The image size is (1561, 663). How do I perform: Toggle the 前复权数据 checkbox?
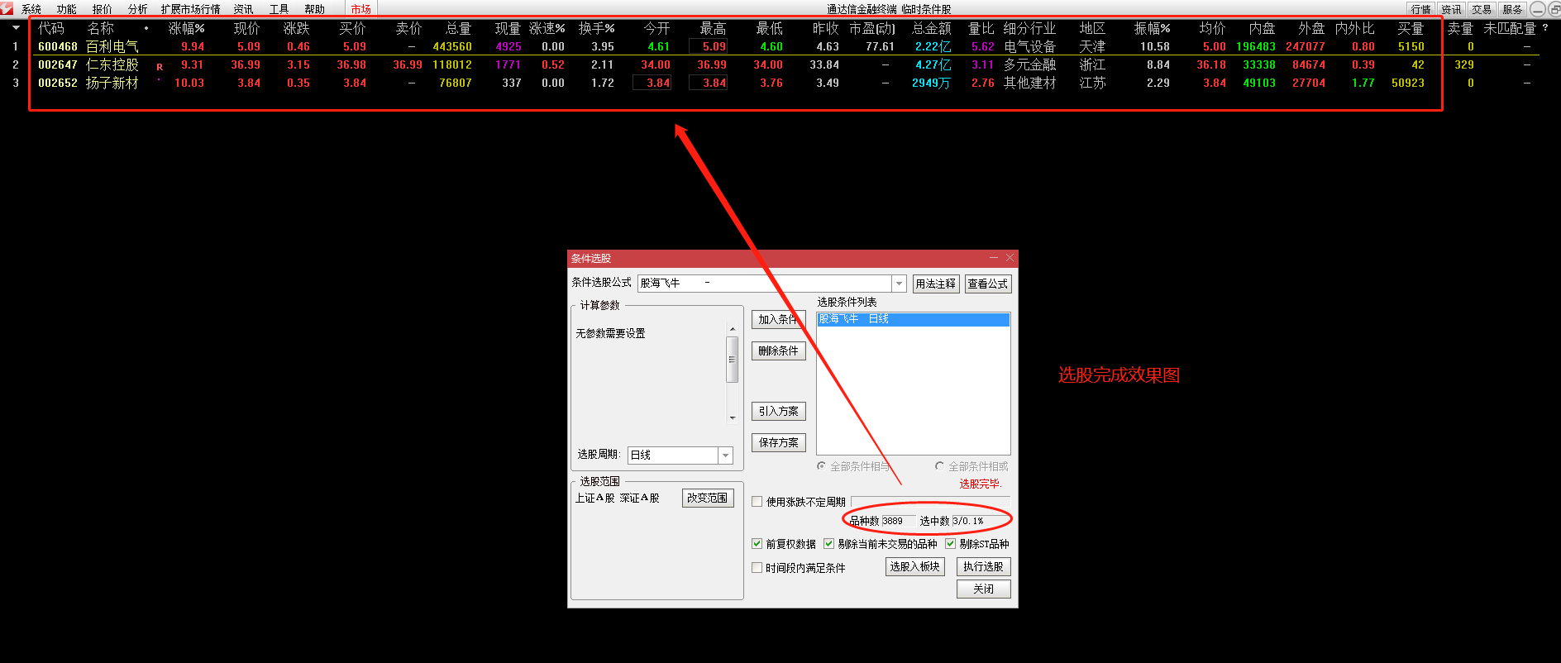pyautogui.click(x=757, y=544)
